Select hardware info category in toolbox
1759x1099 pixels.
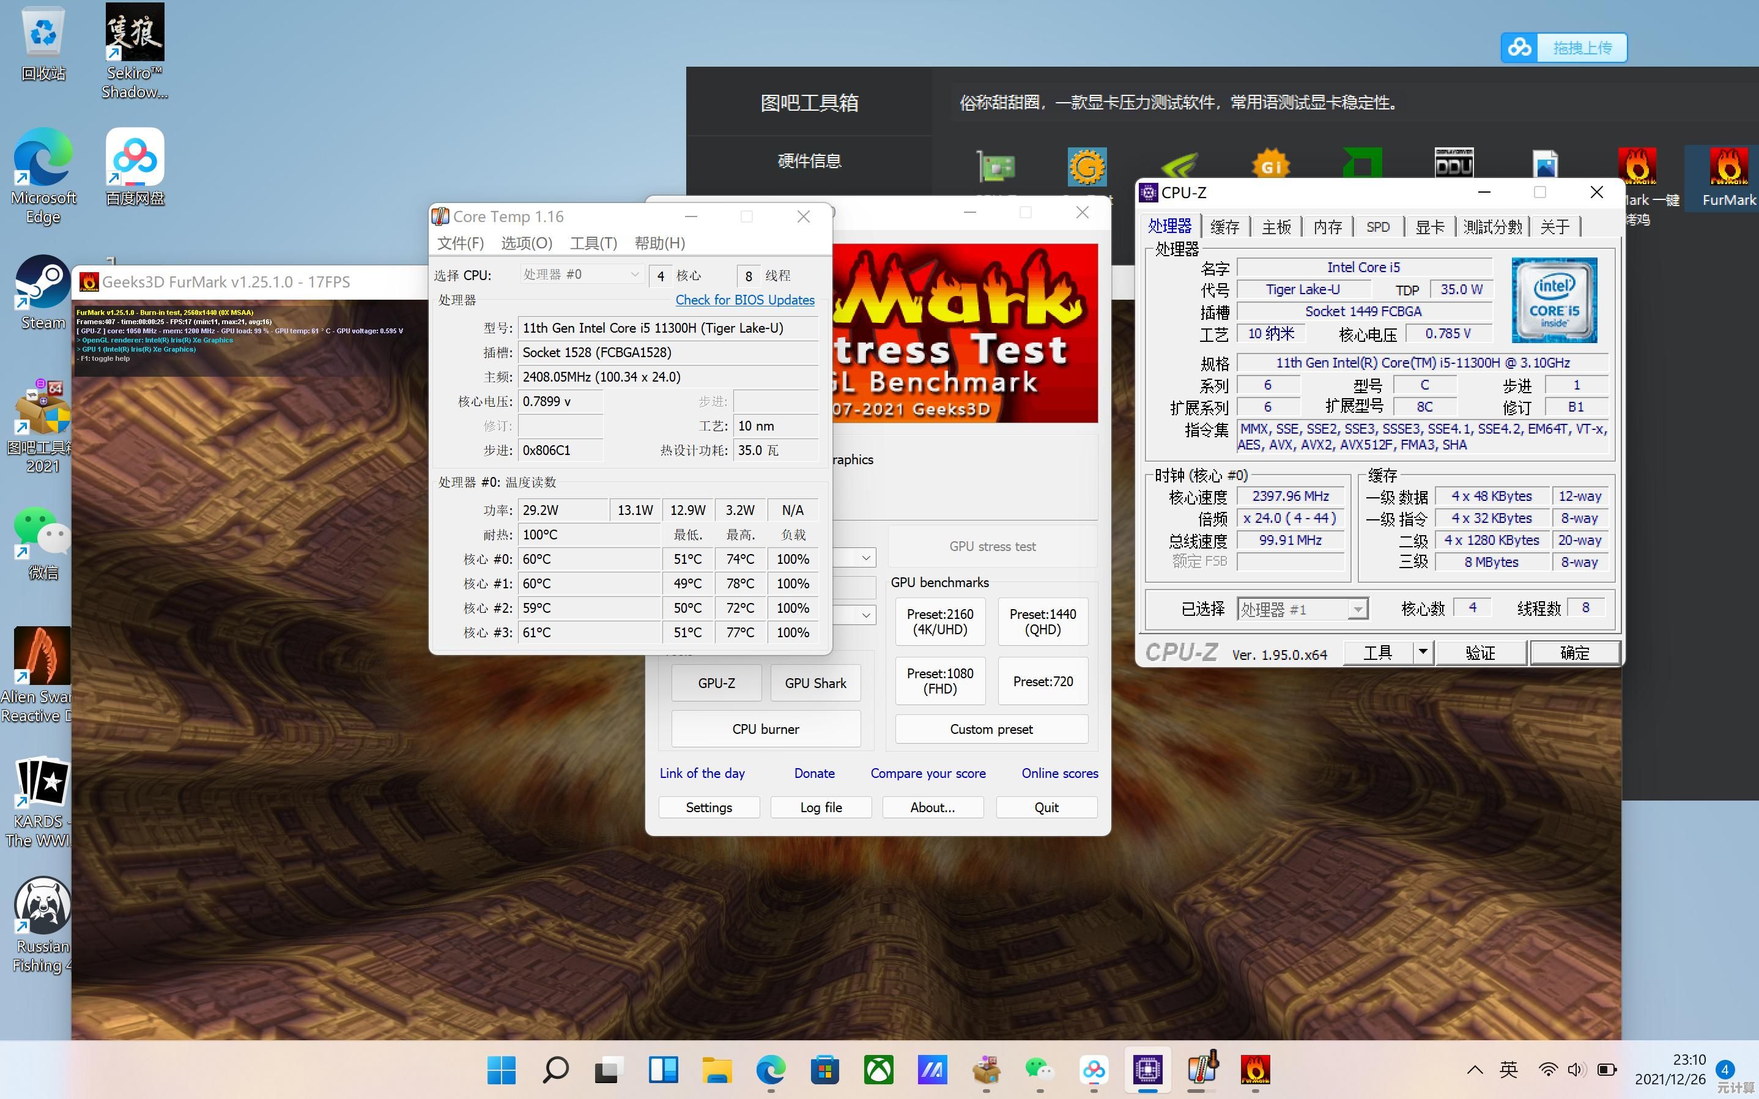click(809, 161)
